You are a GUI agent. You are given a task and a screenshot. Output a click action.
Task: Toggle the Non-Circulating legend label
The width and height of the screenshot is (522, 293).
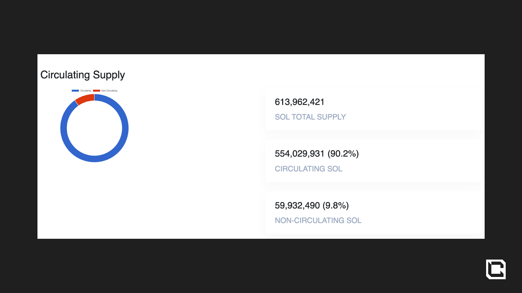[109, 91]
